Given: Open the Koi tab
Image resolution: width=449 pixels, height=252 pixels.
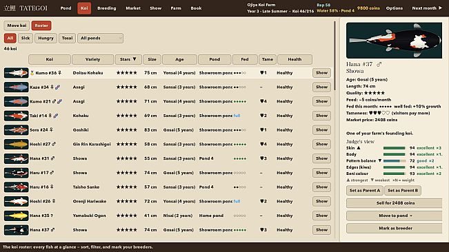Looking at the screenshot, I should tap(84, 8).
